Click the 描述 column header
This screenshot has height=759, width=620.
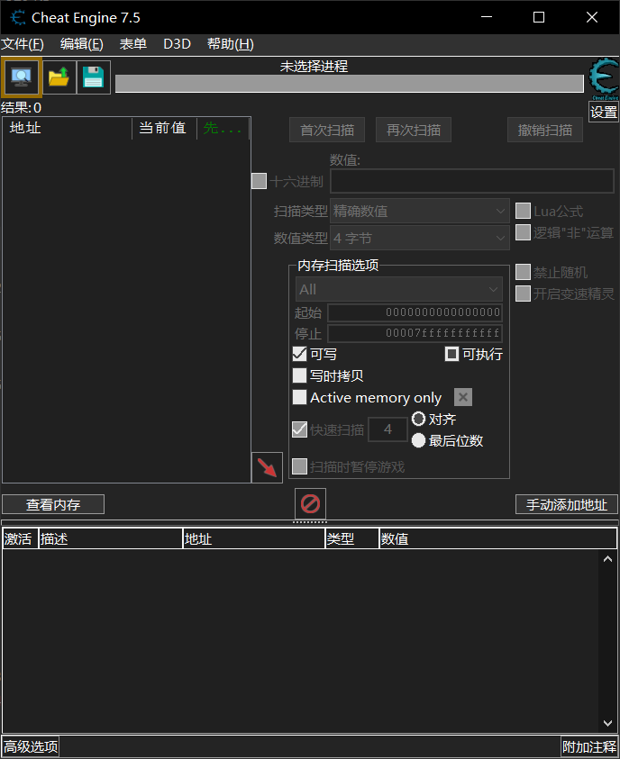coord(111,538)
